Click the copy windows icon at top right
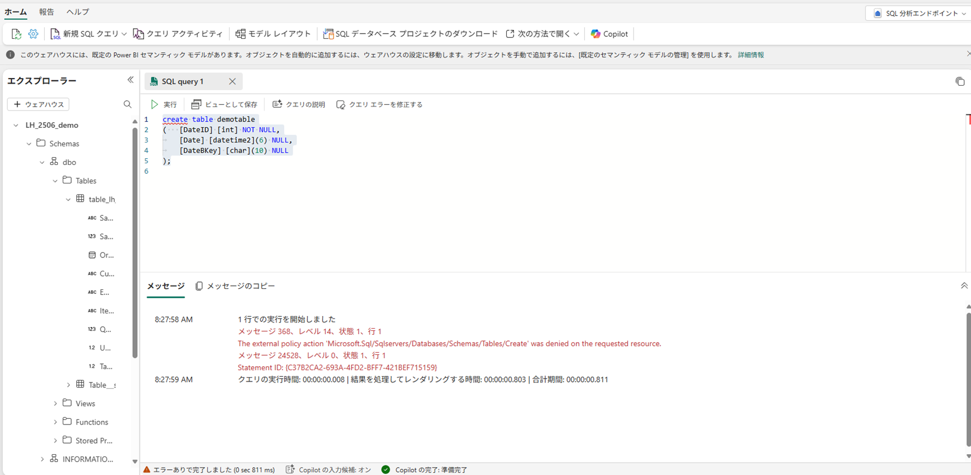Image resolution: width=971 pixels, height=475 pixels. (960, 82)
